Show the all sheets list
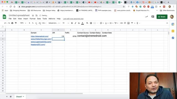 [x=11, y=97]
